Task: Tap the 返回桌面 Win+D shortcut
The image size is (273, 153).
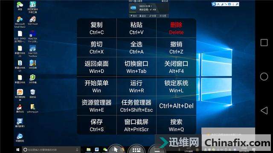Action: (x=97, y=67)
